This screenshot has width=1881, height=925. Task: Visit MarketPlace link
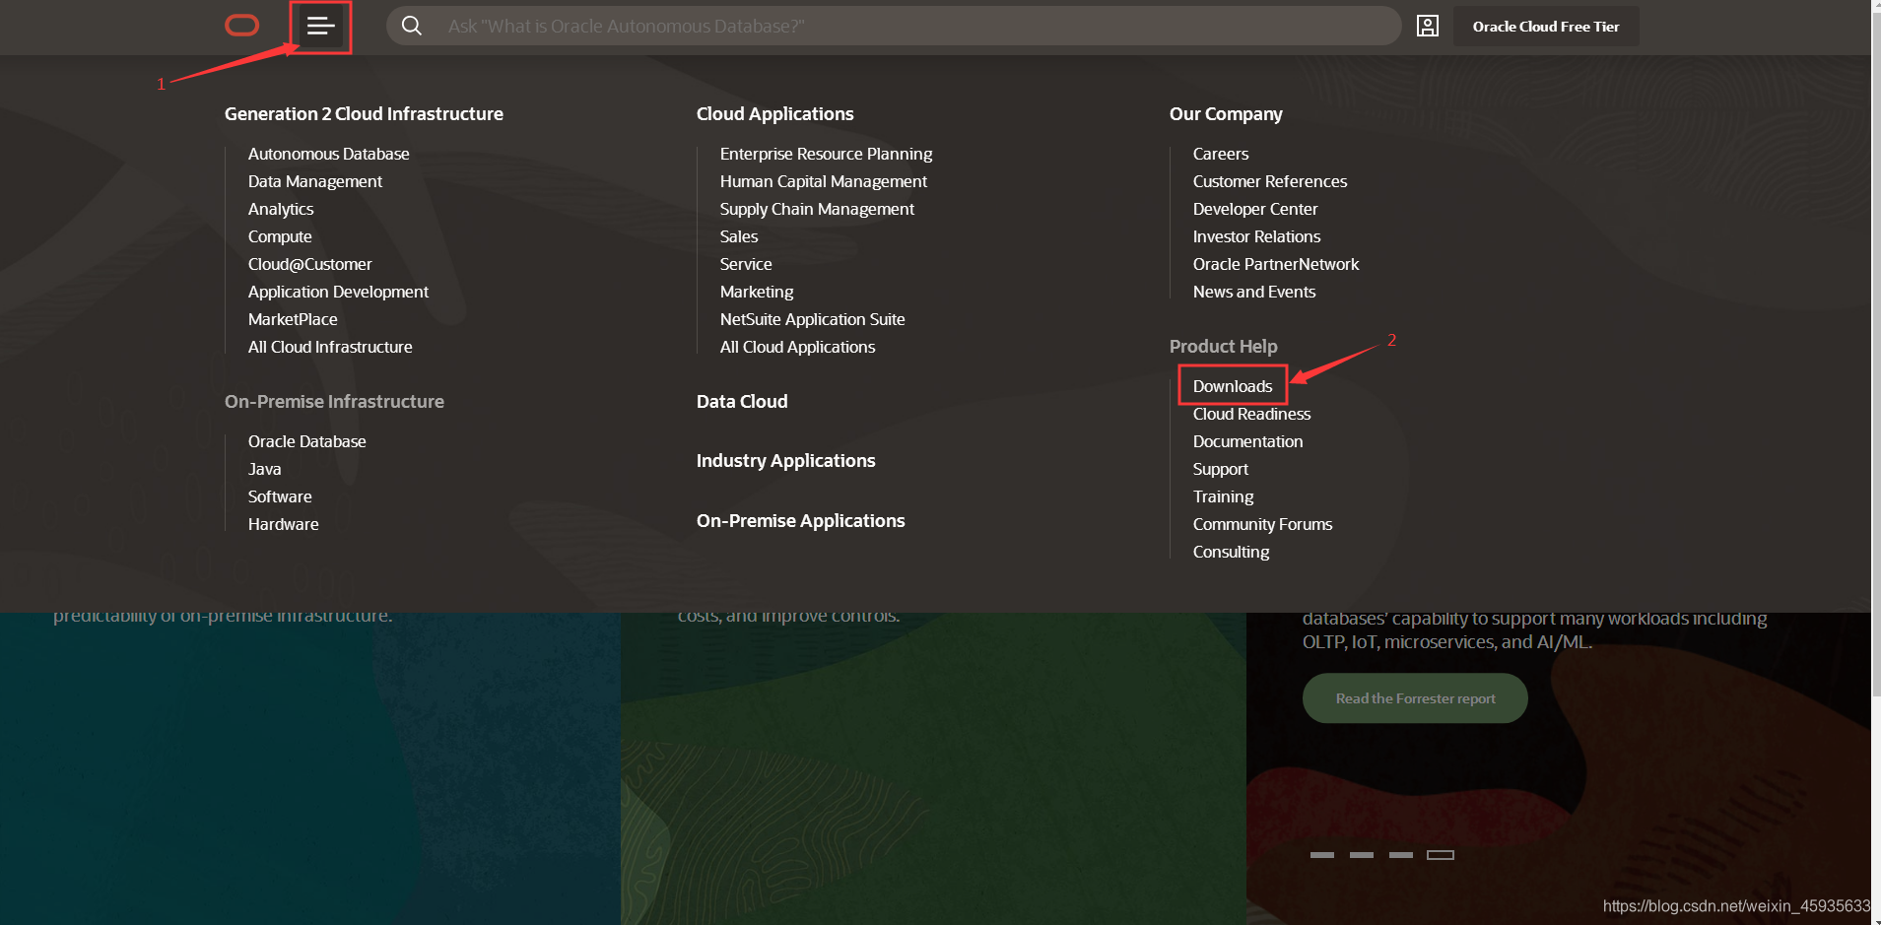[293, 319]
